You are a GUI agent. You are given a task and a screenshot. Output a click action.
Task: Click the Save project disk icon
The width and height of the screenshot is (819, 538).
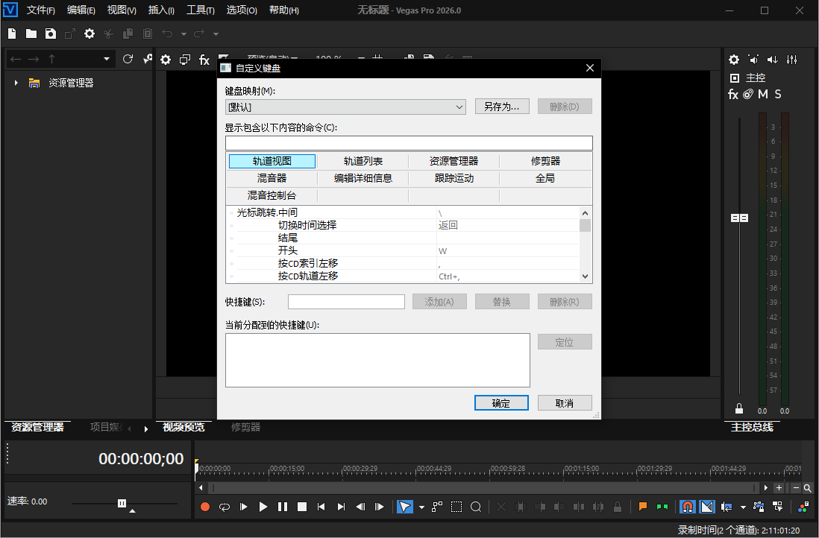[x=50, y=34]
